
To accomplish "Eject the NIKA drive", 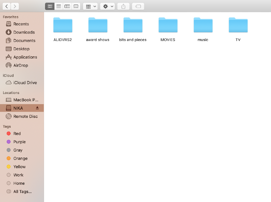I will coord(37,108).
